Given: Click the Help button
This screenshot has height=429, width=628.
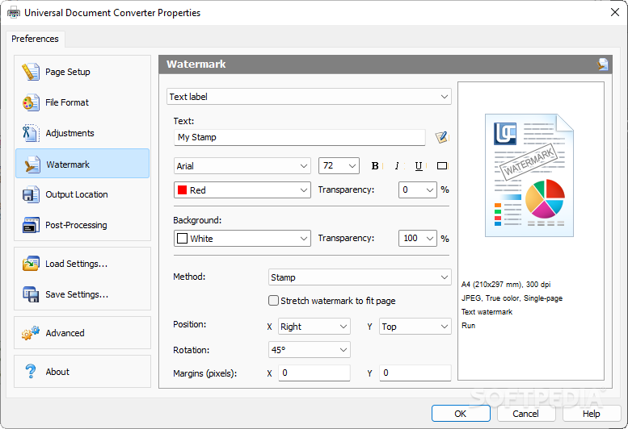Looking at the screenshot, I should tap(591, 414).
